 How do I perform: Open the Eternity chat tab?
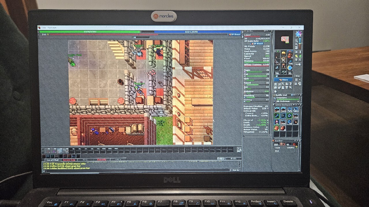coord(102,160)
